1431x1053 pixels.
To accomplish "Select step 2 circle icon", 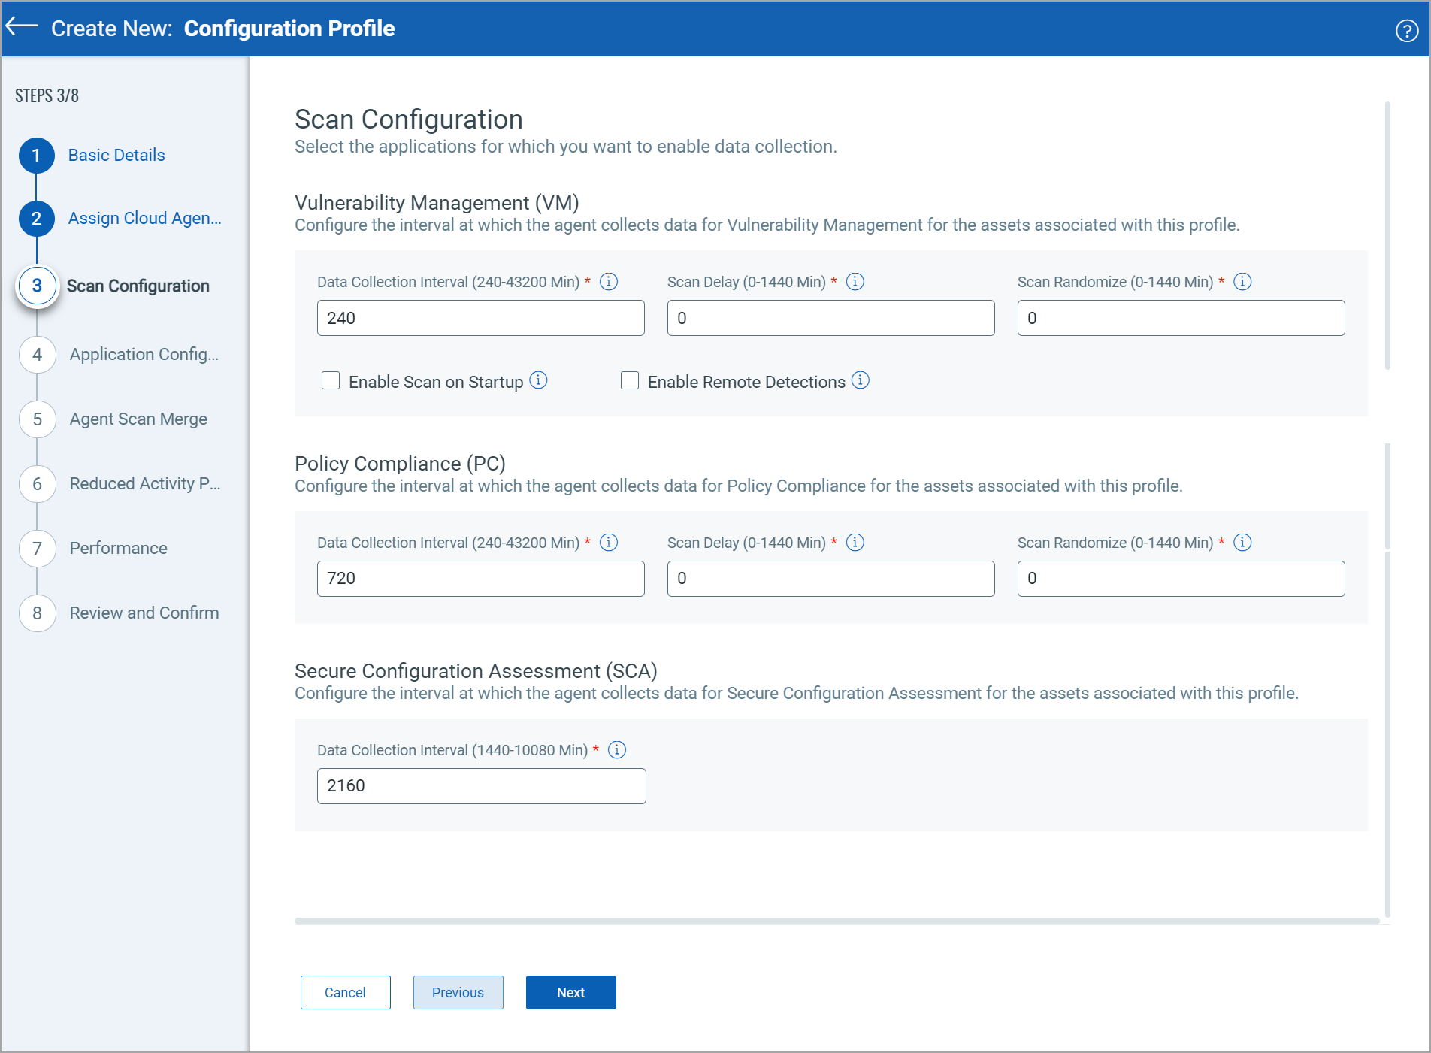I will point(36,219).
